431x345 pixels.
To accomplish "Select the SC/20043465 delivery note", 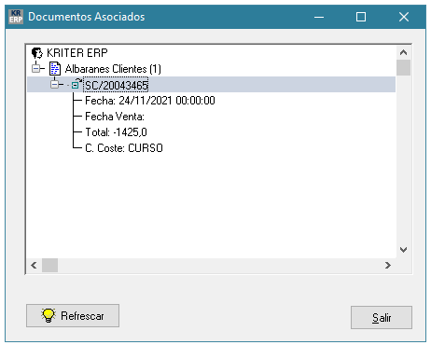I will (116, 85).
